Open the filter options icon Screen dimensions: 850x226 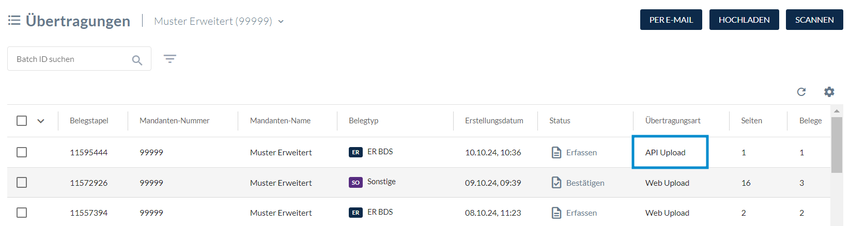[x=170, y=59]
